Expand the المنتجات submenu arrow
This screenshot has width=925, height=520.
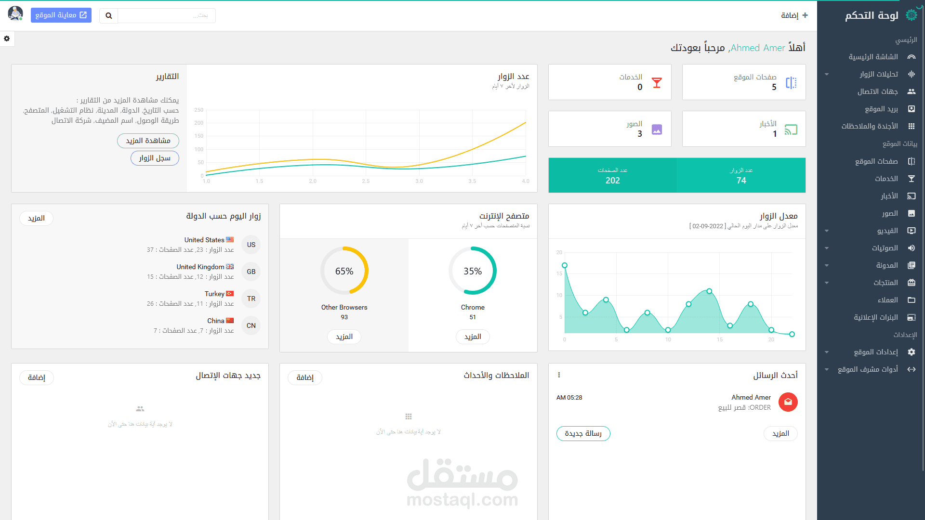click(827, 283)
